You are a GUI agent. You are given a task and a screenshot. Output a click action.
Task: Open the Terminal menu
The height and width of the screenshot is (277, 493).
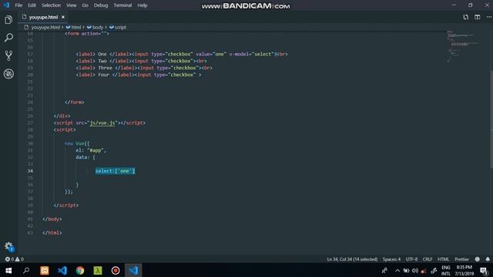pos(122,5)
